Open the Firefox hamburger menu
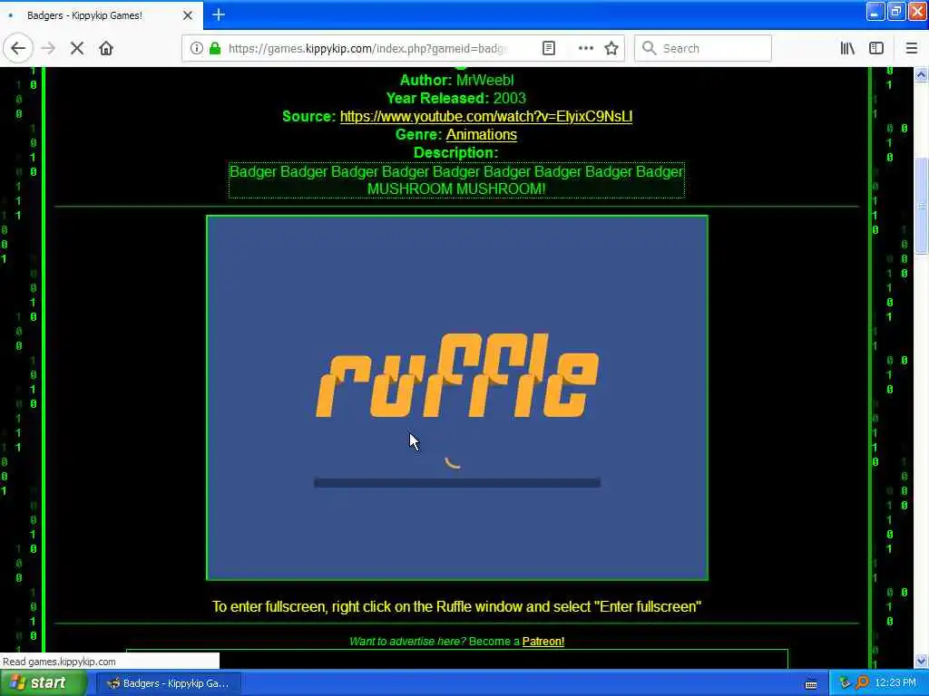Viewport: 929px width, 696px height. (911, 48)
